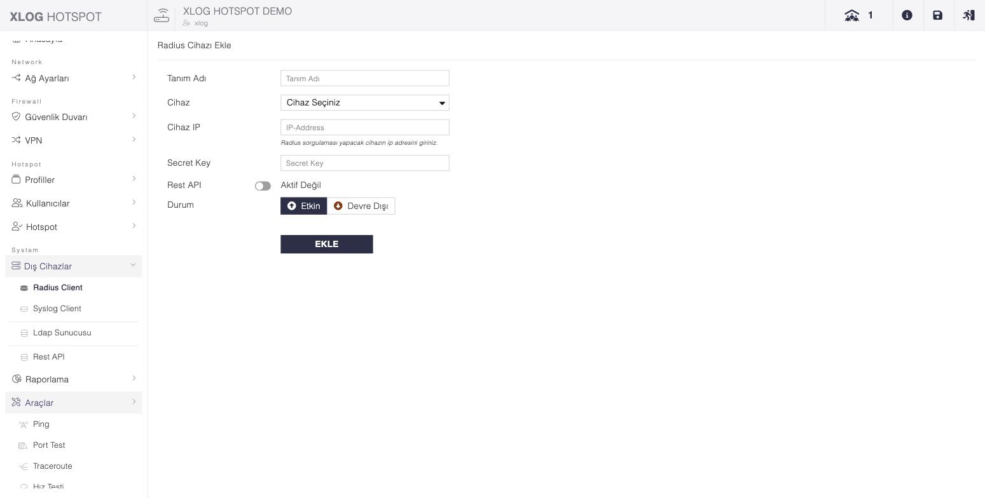Viewport: 985px width, 498px height.
Task: Click XLOG HOTSPOT logo link
Action: click(x=56, y=17)
